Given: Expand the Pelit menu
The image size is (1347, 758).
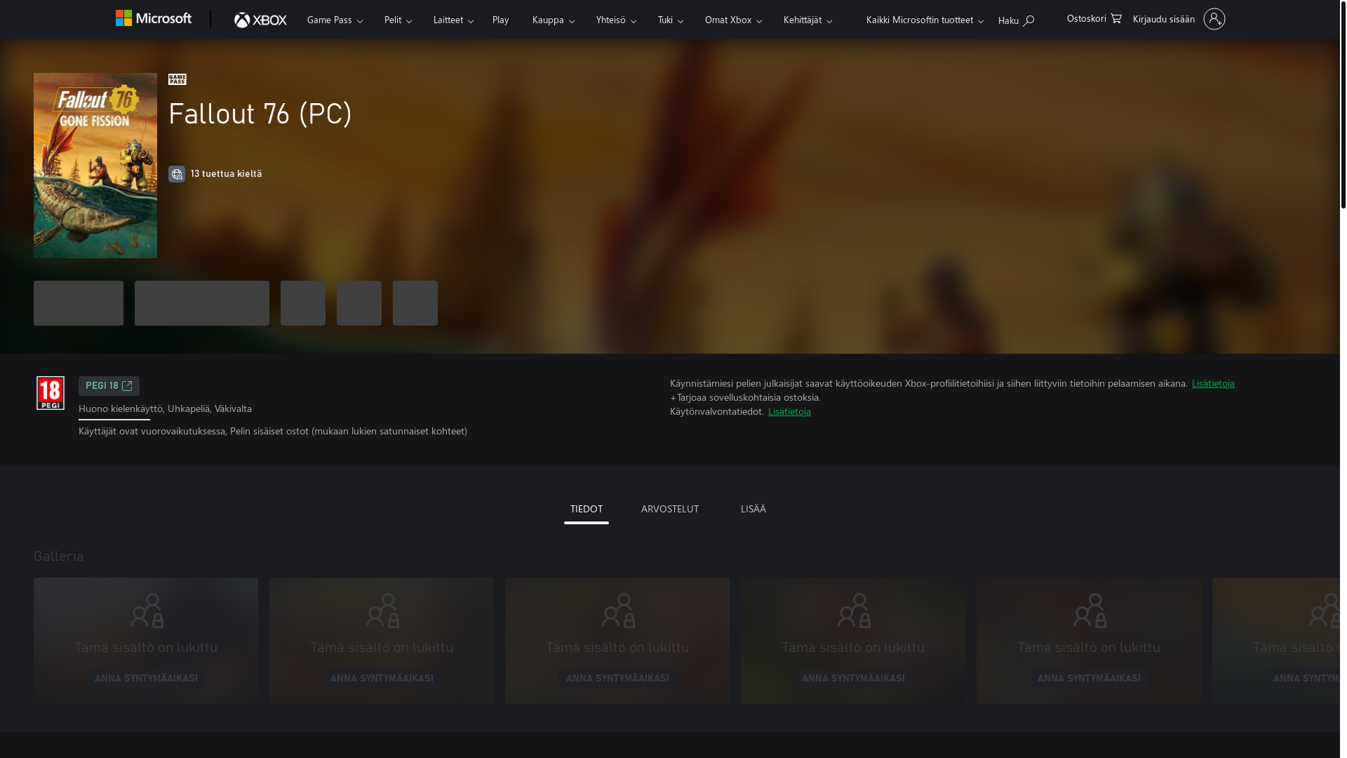Looking at the screenshot, I should click(398, 20).
